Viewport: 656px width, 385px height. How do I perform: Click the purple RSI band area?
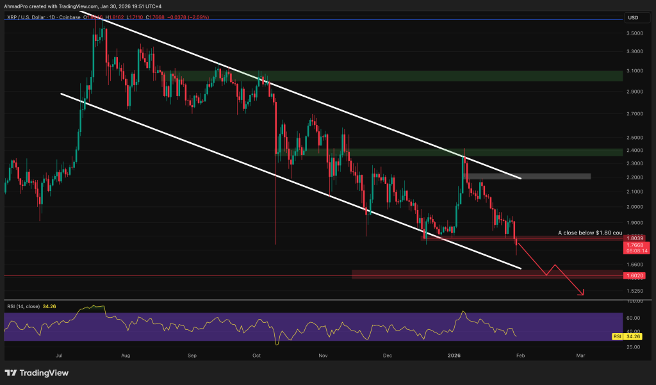pyautogui.click(x=313, y=327)
